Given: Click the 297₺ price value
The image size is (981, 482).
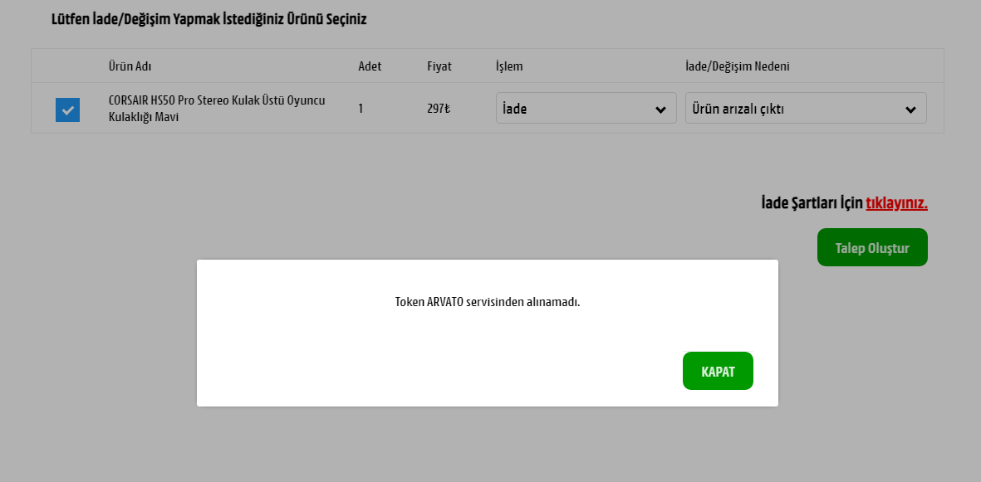Looking at the screenshot, I should click(x=439, y=109).
